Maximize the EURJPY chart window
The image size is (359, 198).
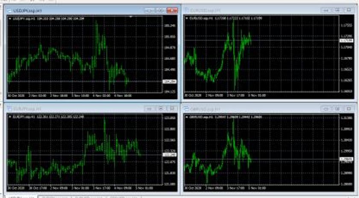161,108
